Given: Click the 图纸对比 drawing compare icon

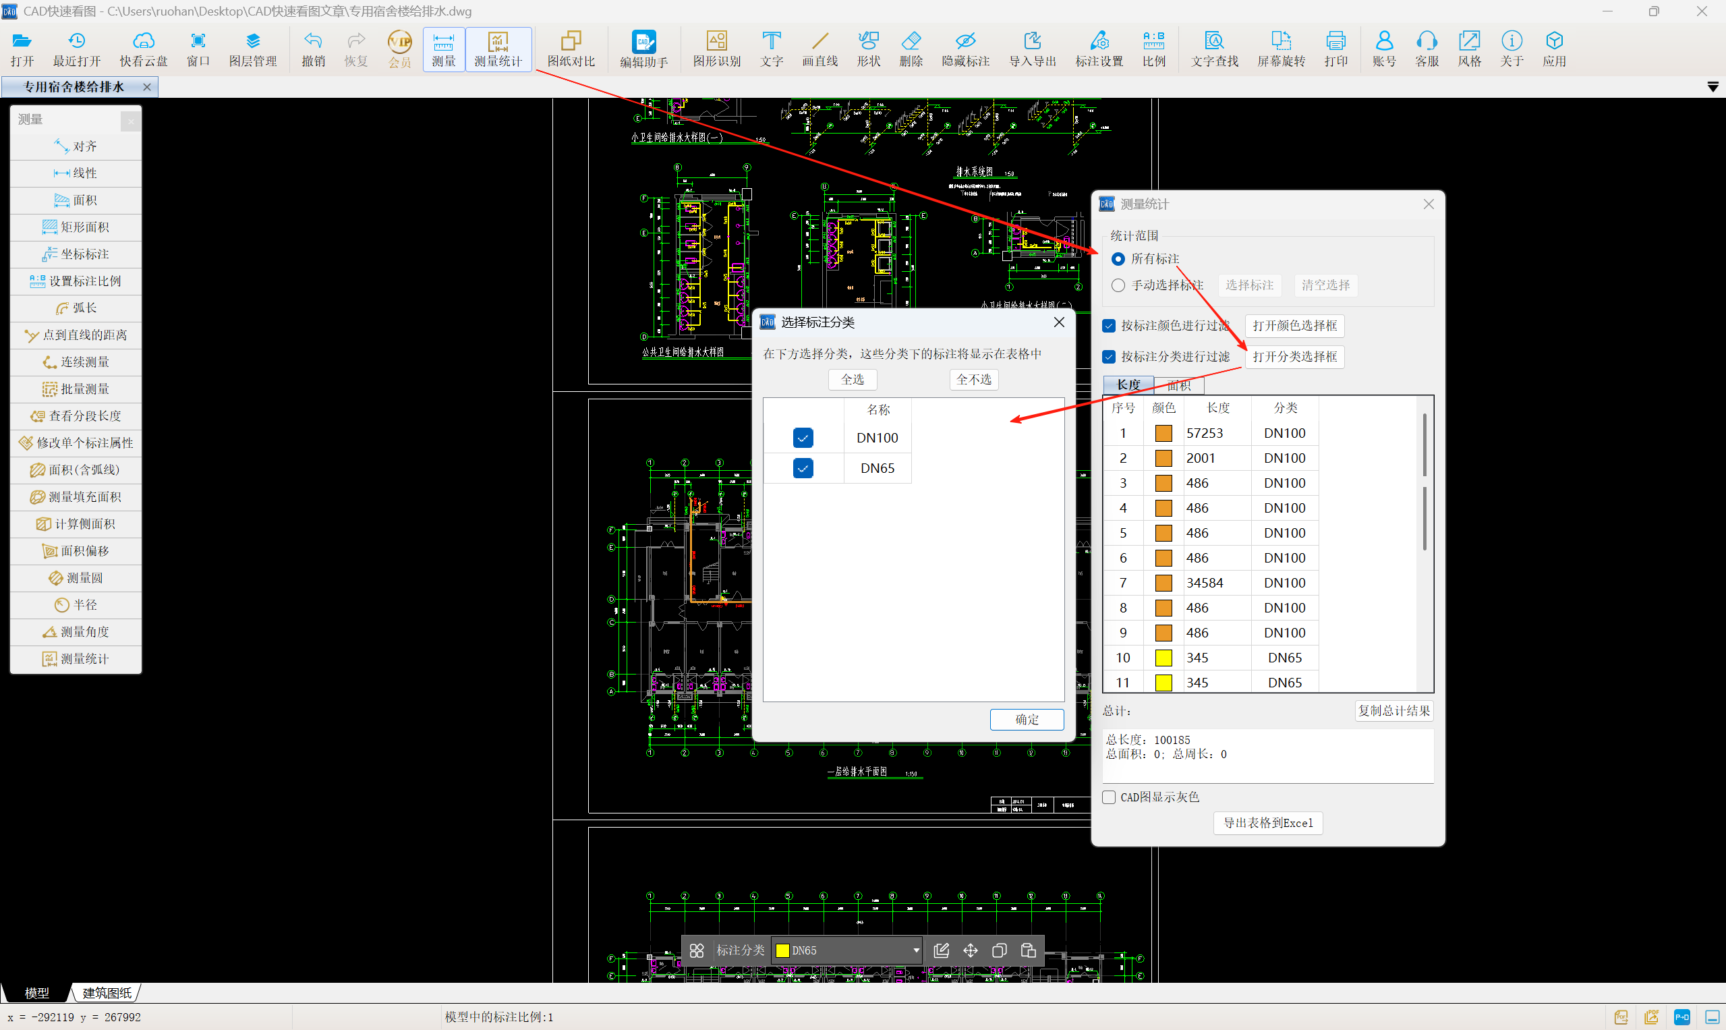Looking at the screenshot, I should 571,49.
